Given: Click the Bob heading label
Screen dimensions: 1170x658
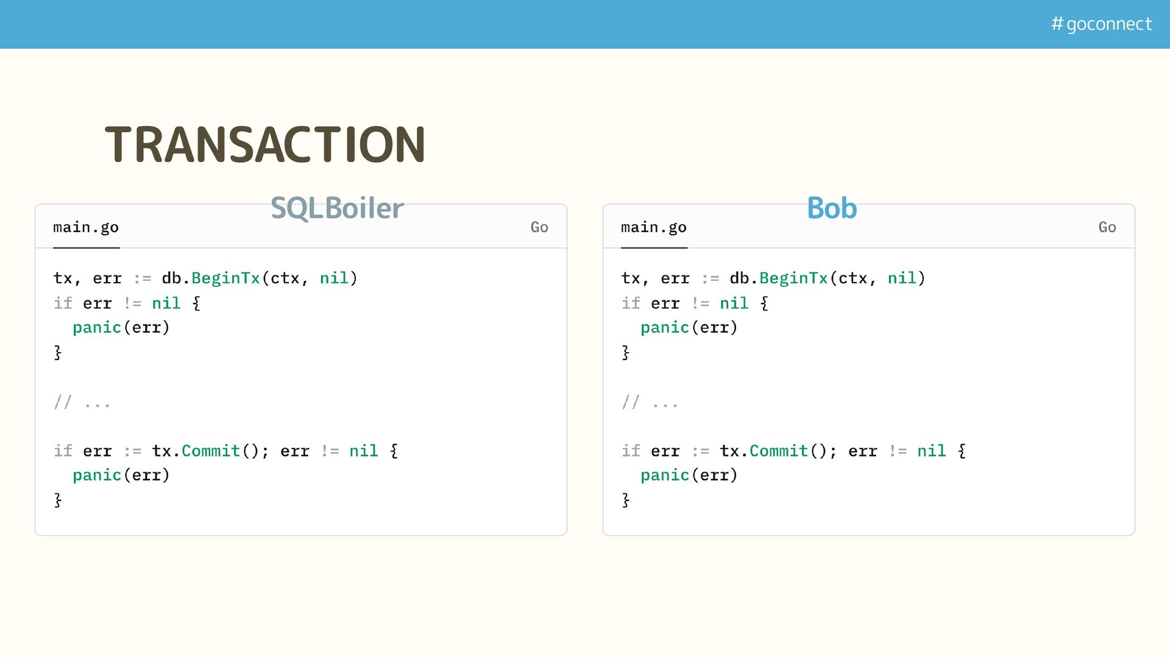Looking at the screenshot, I should (x=832, y=208).
